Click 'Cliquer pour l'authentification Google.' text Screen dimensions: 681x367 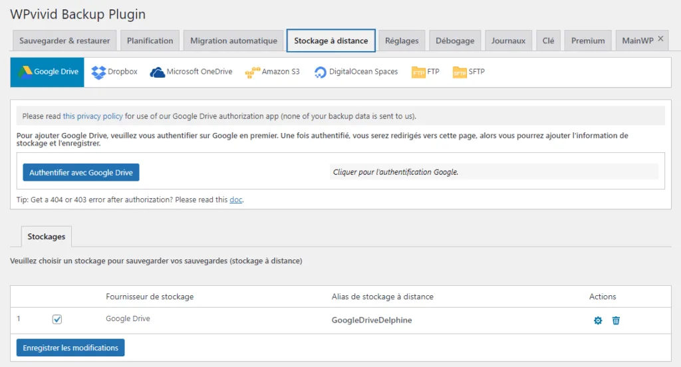click(396, 172)
